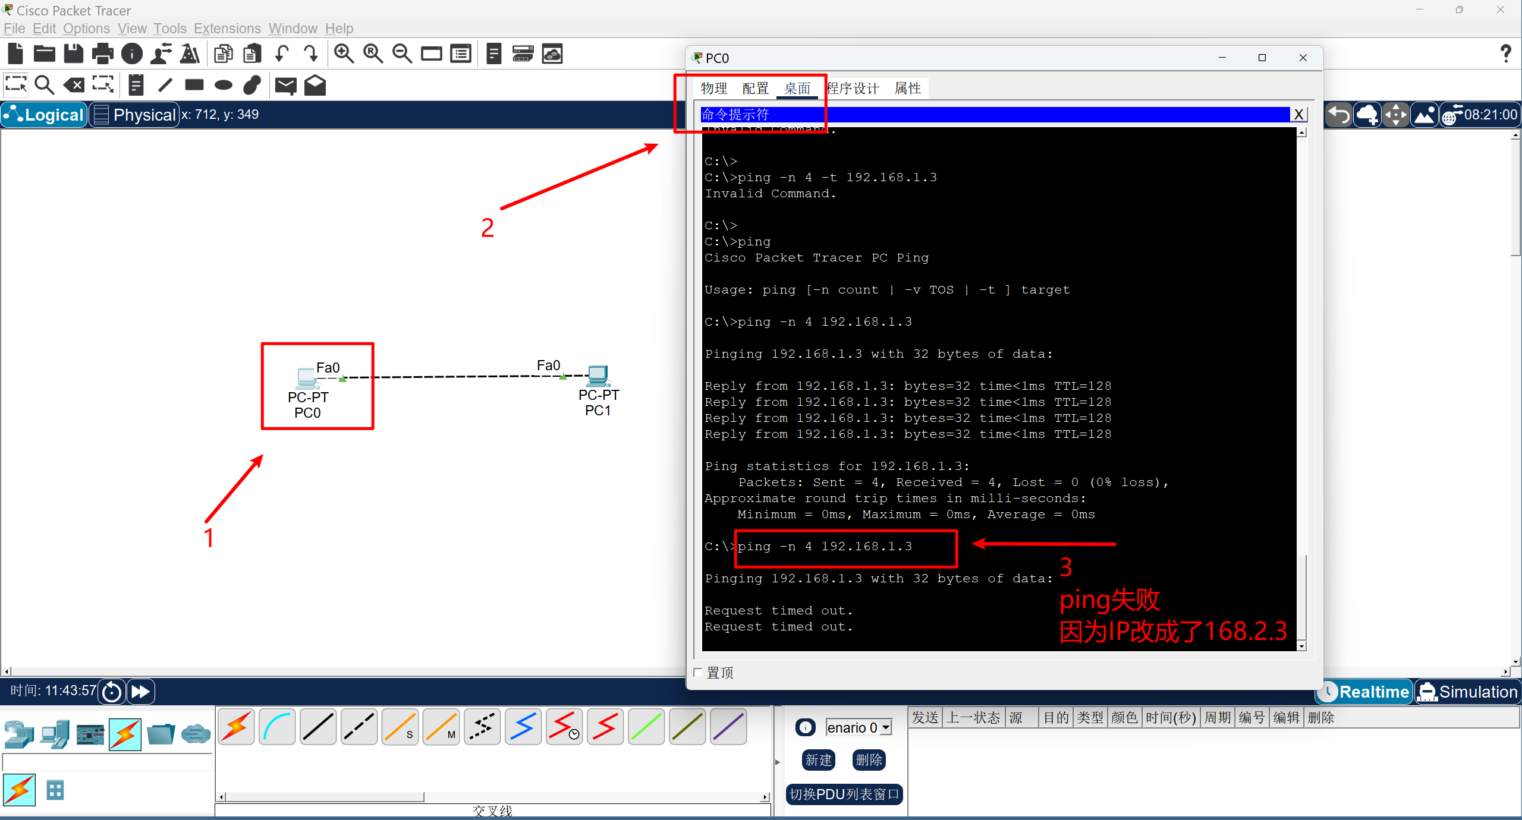This screenshot has height=820, width=1522.
Task: Redo the action with the arrow icon
Action: tap(311, 54)
